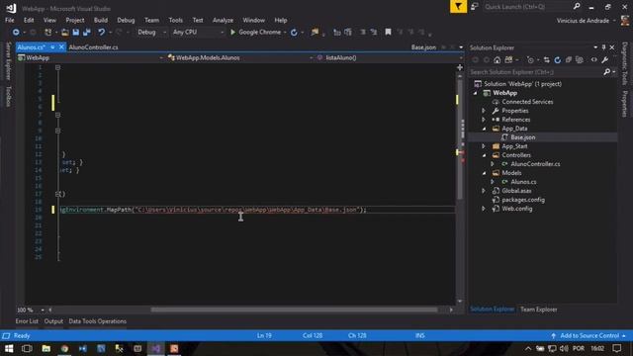
Task: Refresh the Solution Explorer
Action: tap(558, 59)
